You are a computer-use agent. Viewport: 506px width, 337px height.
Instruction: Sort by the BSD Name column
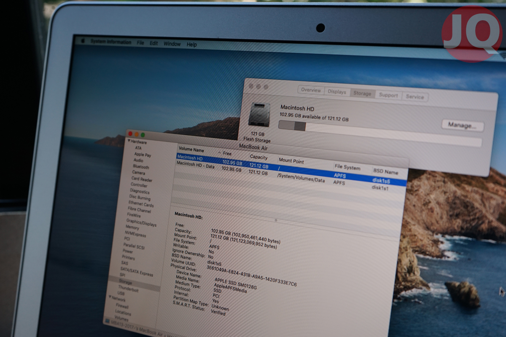click(385, 171)
